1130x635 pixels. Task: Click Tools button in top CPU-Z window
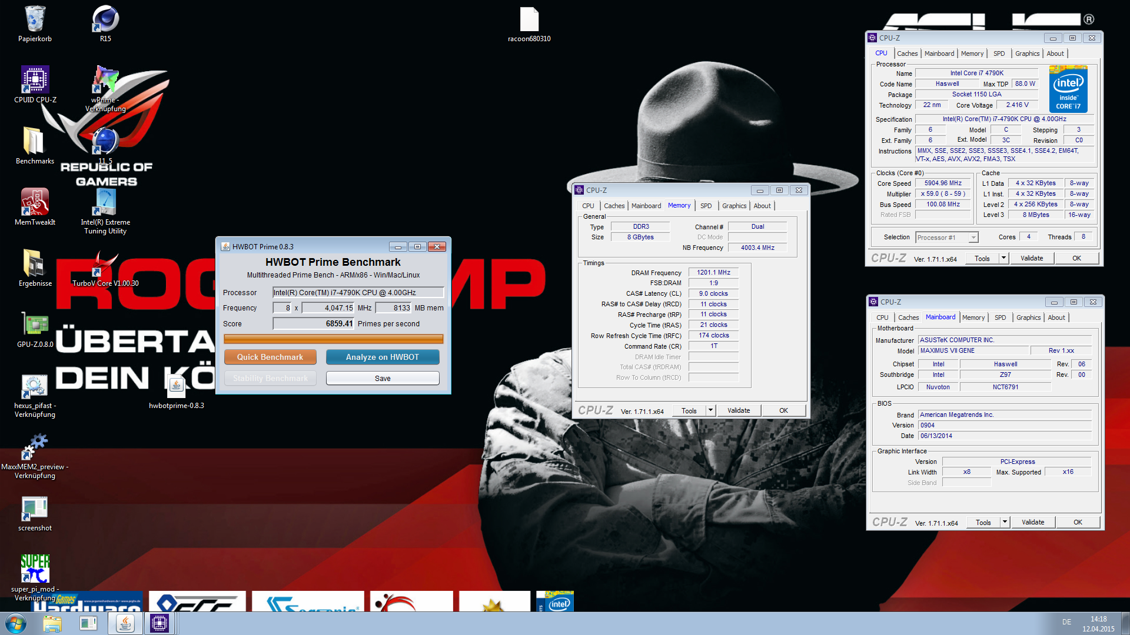982,258
